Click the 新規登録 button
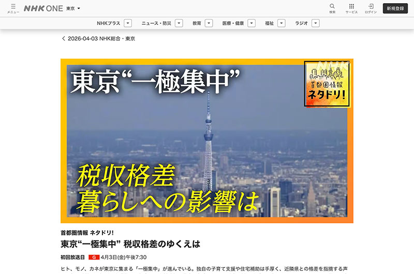 pyautogui.click(x=395, y=8)
